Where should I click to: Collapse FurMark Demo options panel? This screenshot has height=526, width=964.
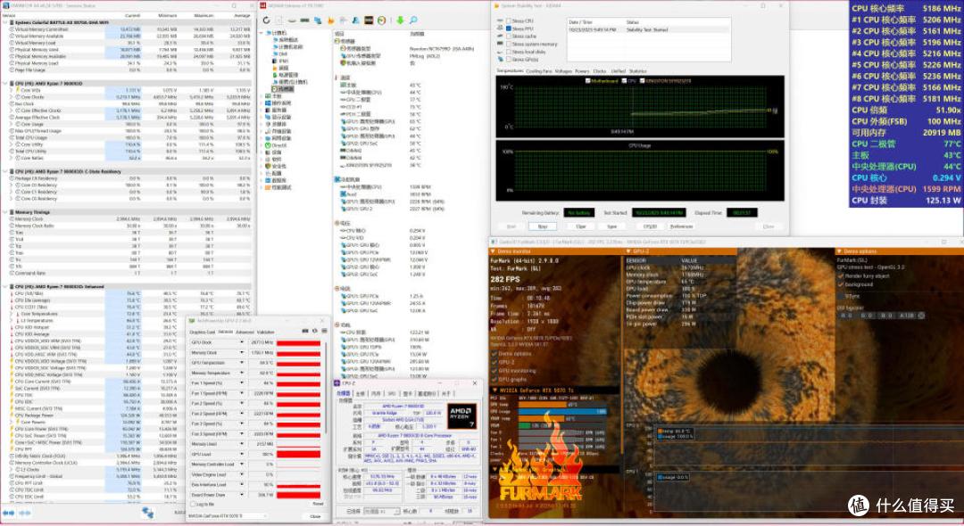839,251
